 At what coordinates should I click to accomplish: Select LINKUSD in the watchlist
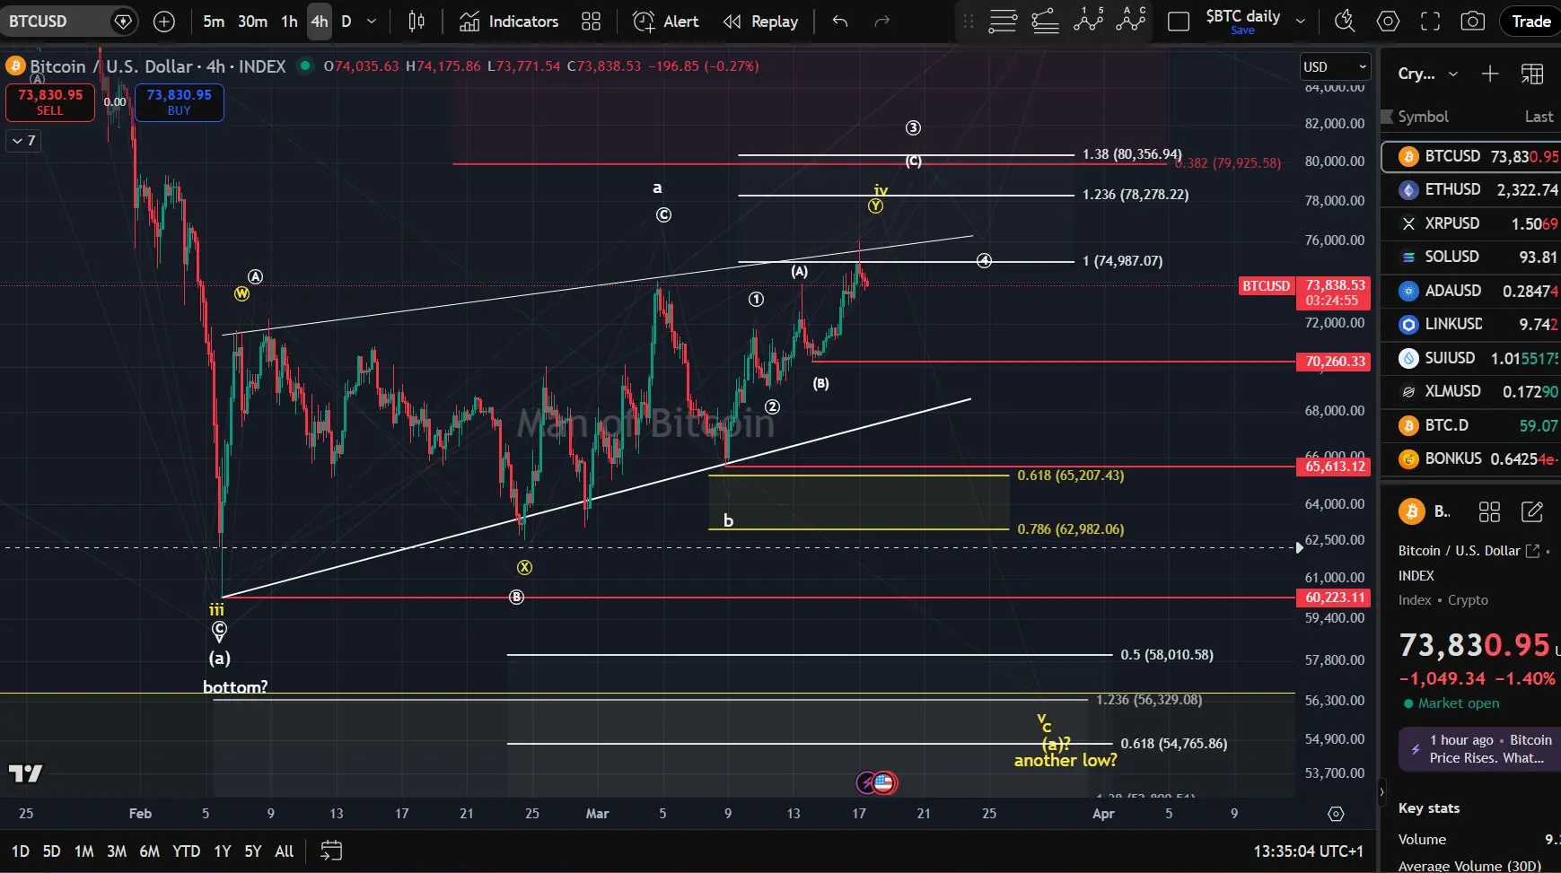[x=1471, y=324]
